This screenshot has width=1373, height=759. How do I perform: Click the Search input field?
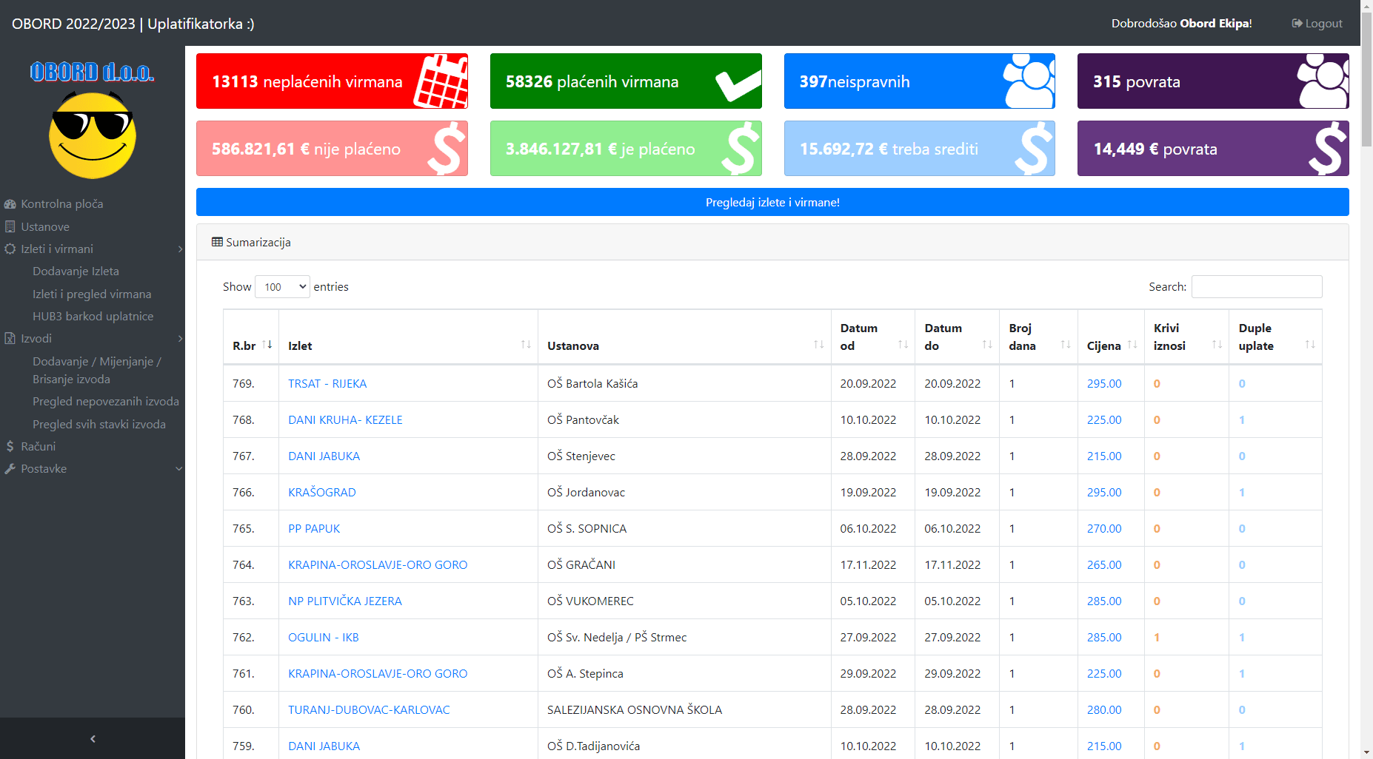point(1256,287)
